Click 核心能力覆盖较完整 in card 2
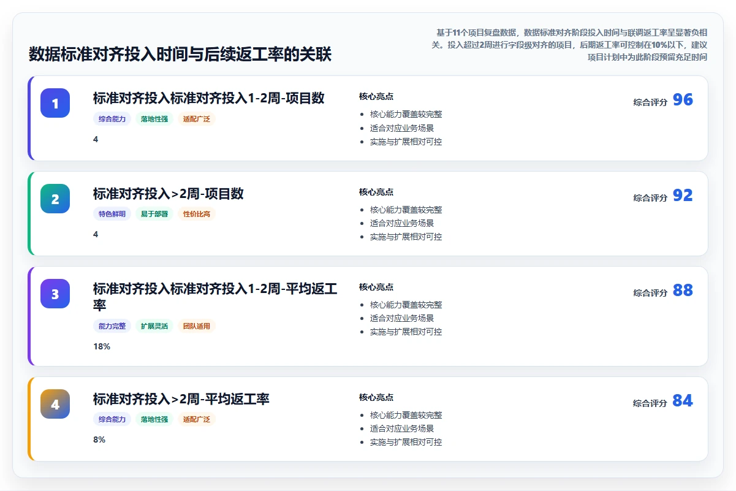This screenshot has width=736, height=491. (406, 210)
